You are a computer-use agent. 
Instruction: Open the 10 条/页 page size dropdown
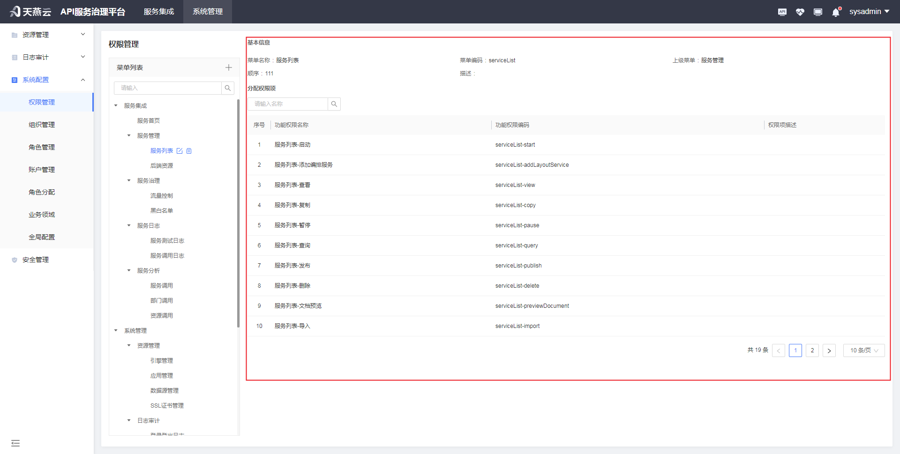[x=863, y=350]
